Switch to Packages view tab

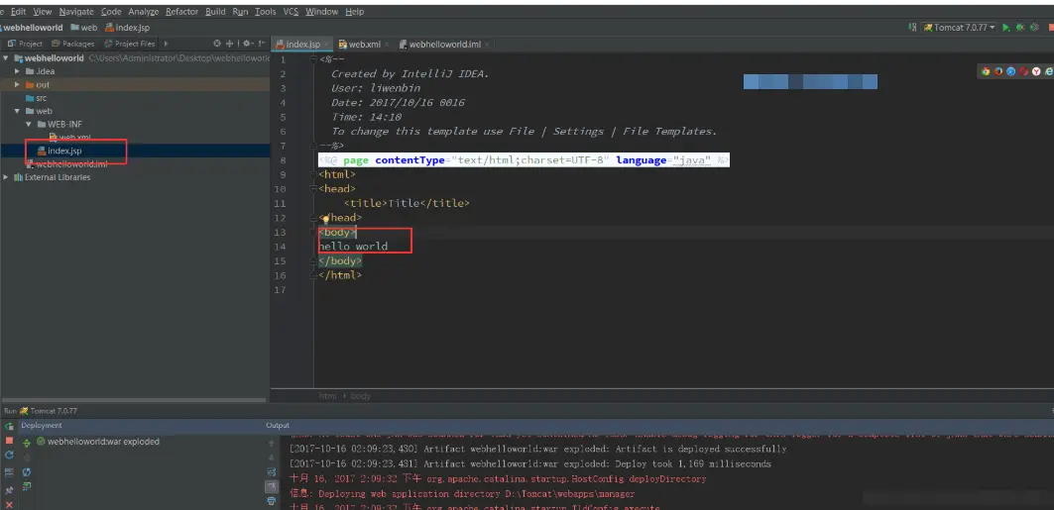pos(73,44)
